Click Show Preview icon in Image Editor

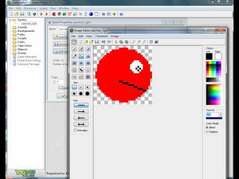click(156, 42)
